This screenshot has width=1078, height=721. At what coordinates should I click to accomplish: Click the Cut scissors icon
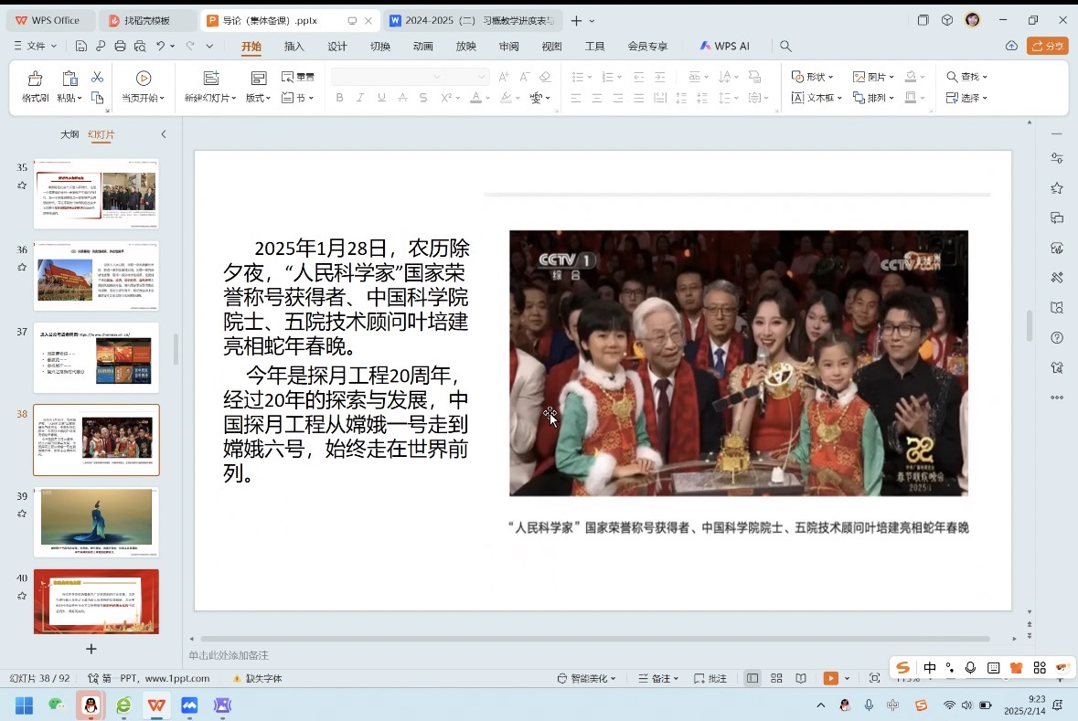97,78
